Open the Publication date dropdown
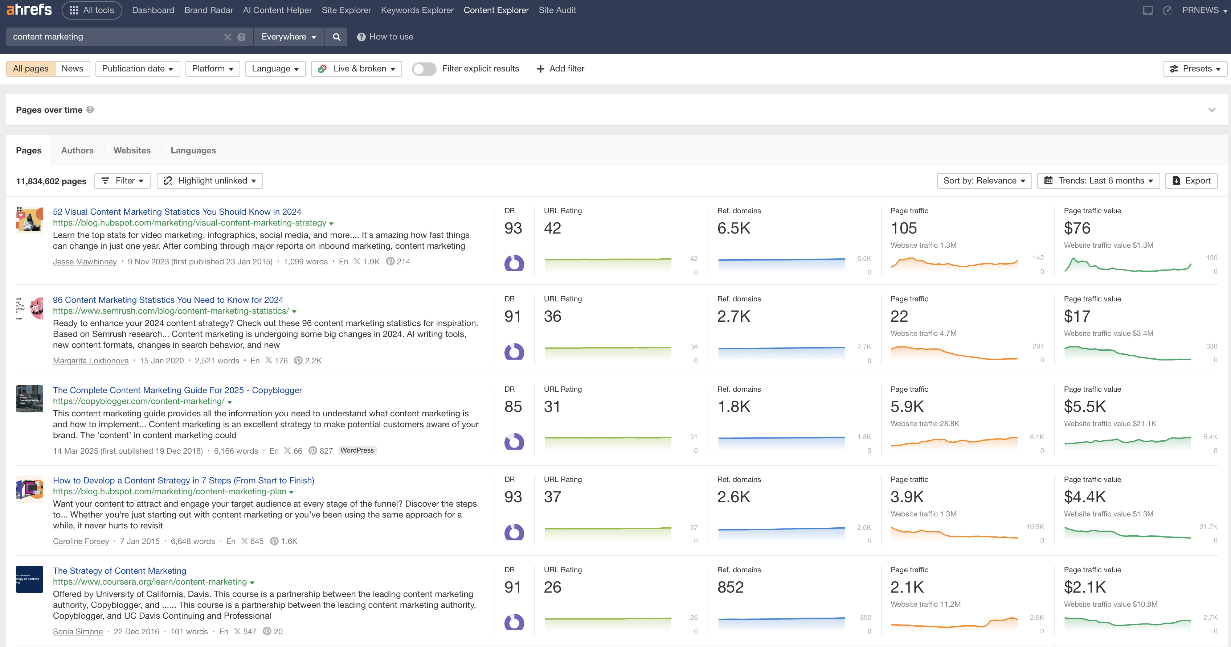1231x647 pixels. 137,69
